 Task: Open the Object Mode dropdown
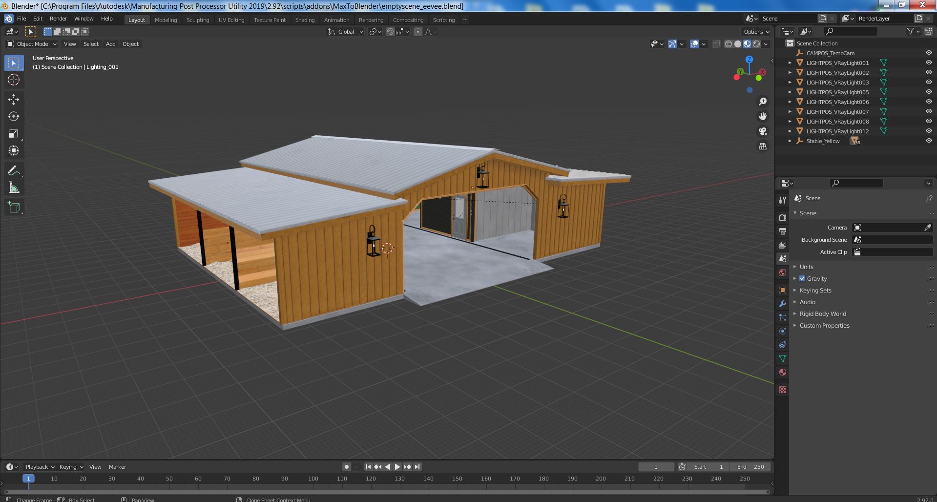click(32, 44)
